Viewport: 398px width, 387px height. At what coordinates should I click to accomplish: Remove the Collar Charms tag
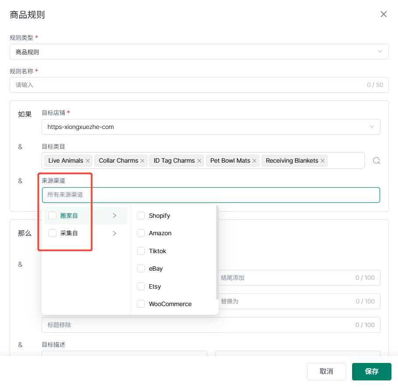tap(143, 161)
